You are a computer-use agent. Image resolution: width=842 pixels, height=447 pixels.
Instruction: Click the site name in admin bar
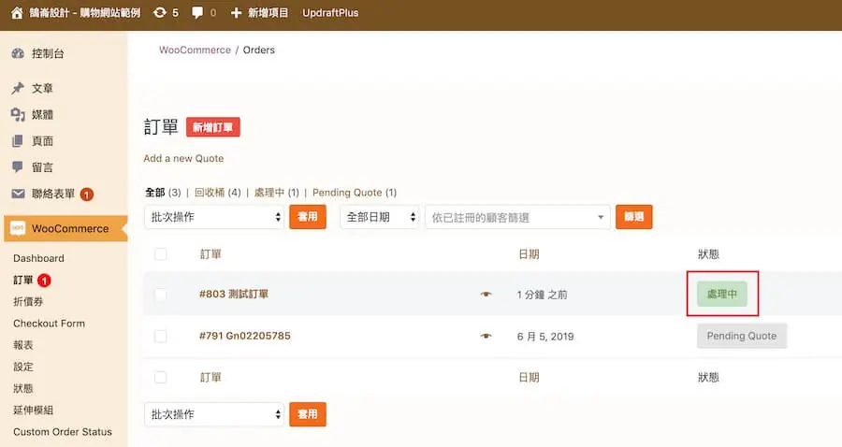(85, 13)
